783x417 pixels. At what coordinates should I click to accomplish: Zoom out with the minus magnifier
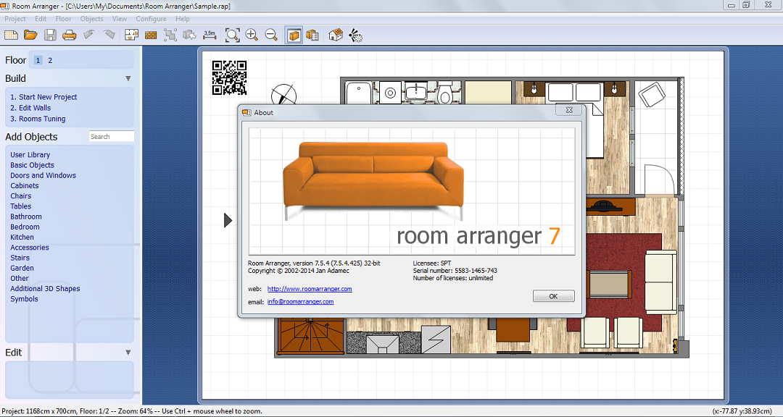coord(271,35)
